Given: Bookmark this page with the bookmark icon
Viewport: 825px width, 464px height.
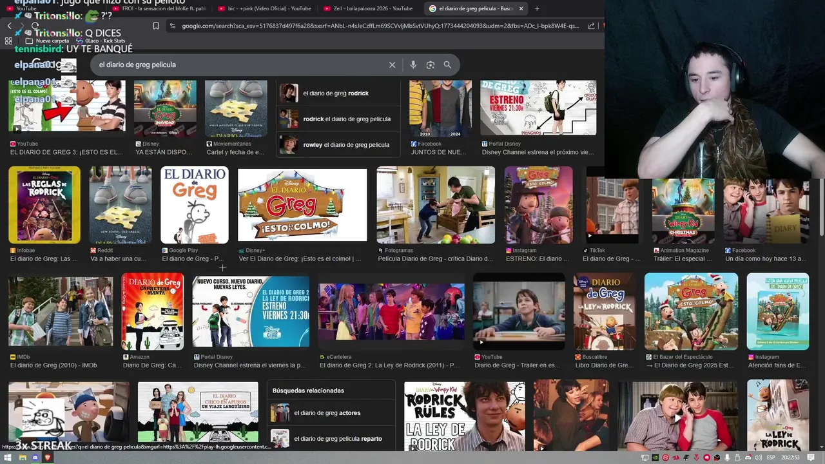Looking at the screenshot, I should pos(156,26).
